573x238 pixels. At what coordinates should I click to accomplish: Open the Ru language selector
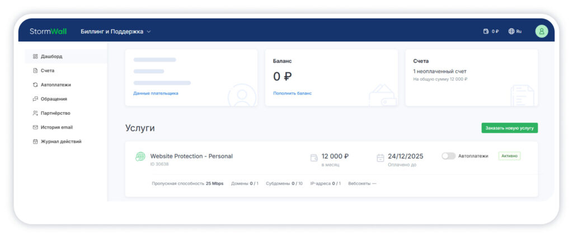coord(519,31)
